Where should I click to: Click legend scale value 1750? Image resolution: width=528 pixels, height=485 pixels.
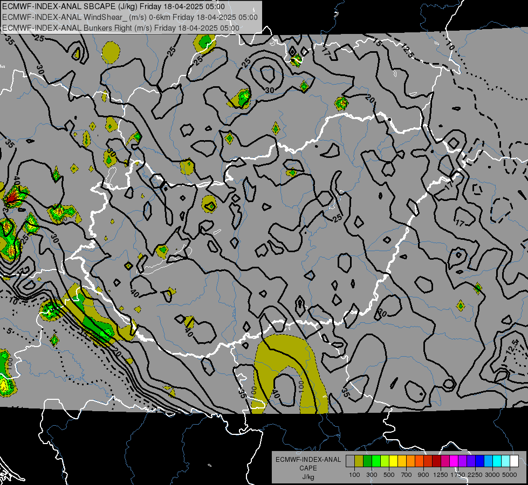[458, 475]
